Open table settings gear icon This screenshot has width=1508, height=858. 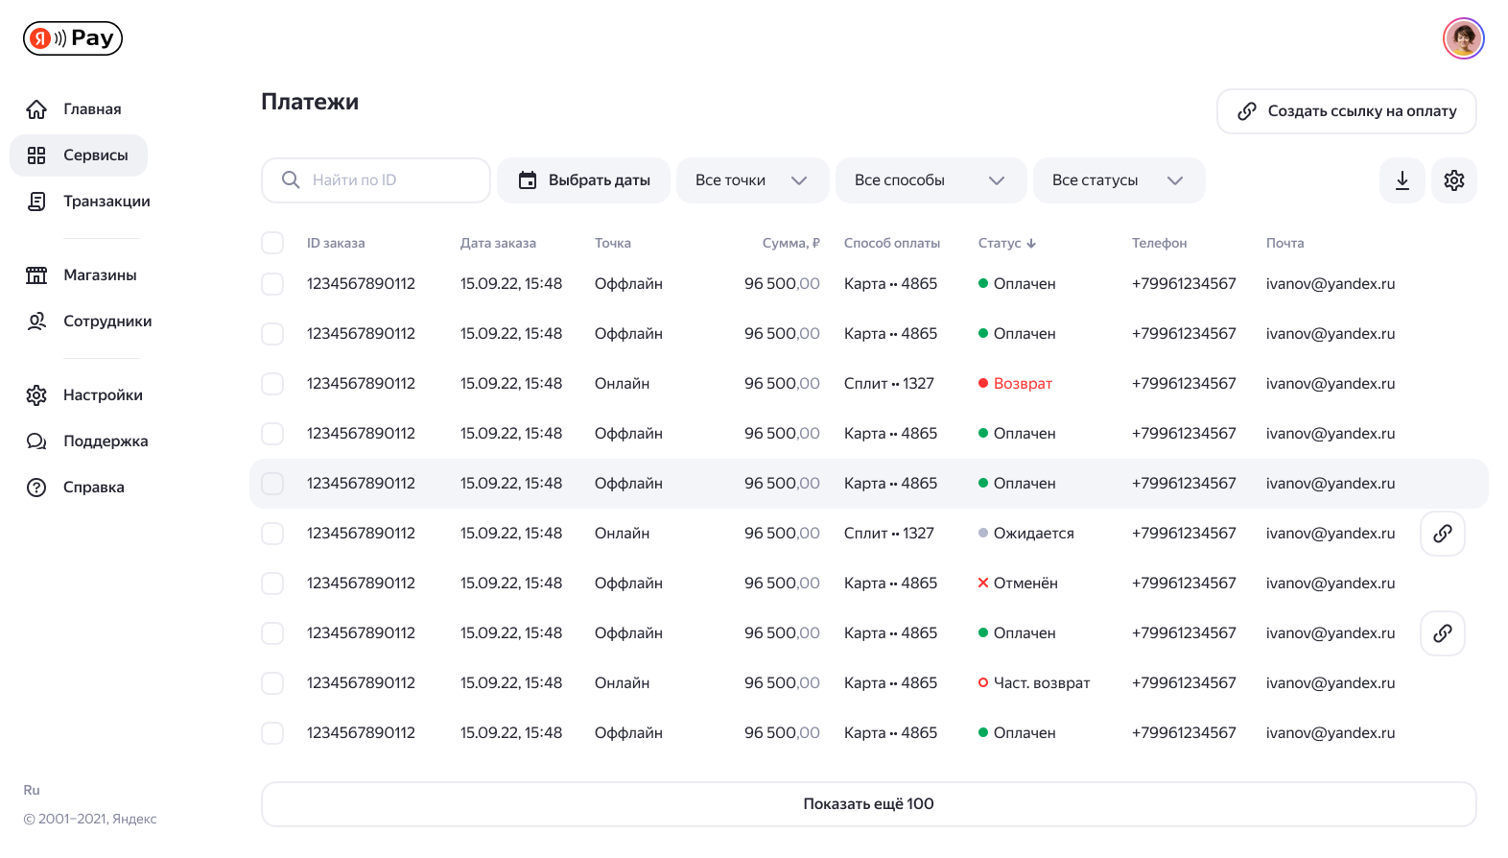(1453, 180)
